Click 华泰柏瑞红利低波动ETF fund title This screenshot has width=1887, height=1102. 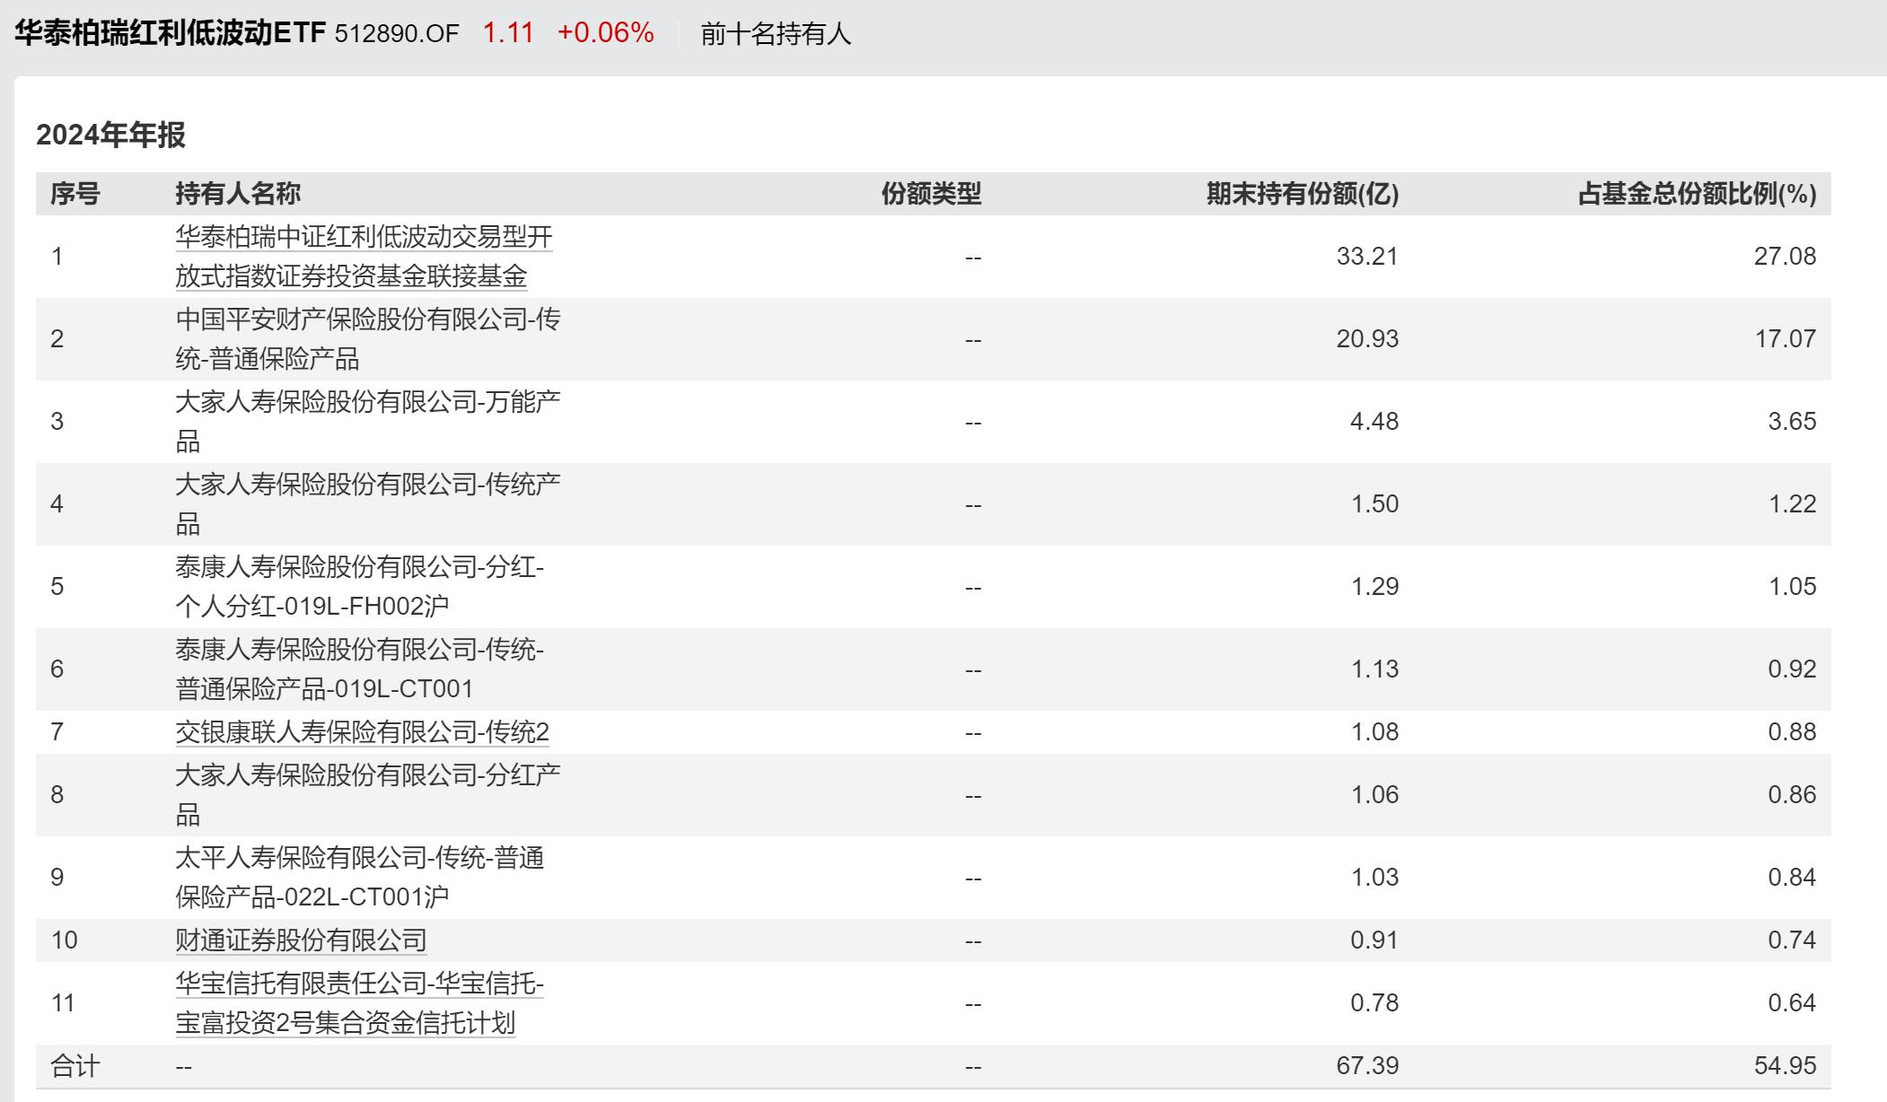click(x=171, y=33)
